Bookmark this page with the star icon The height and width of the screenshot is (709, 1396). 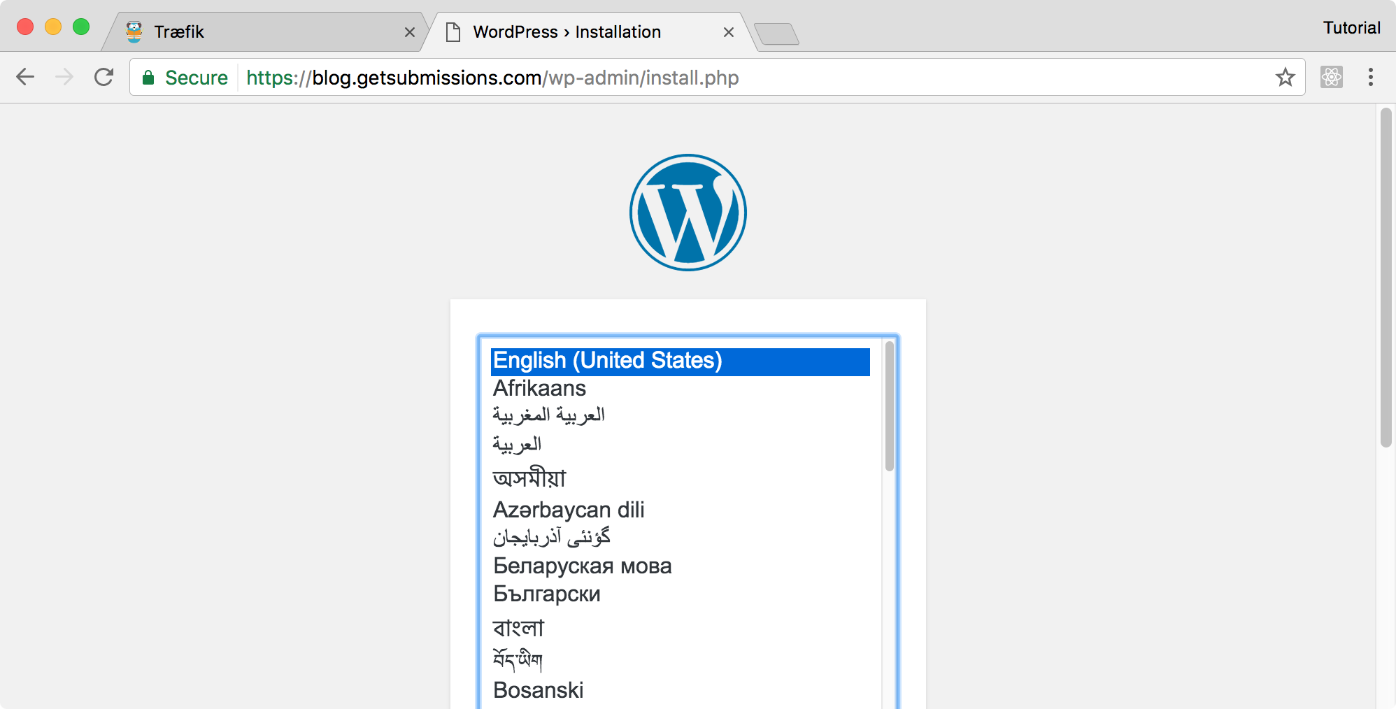coord(1285,77)
